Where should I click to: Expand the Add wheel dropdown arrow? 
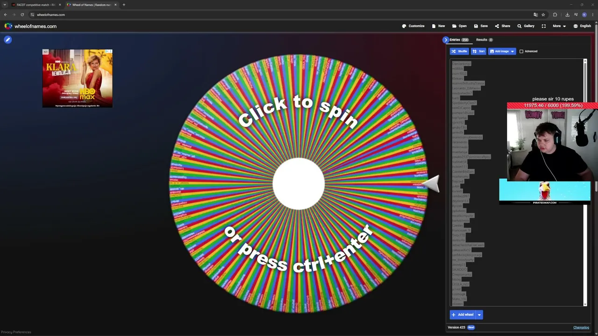pos(479,315)
